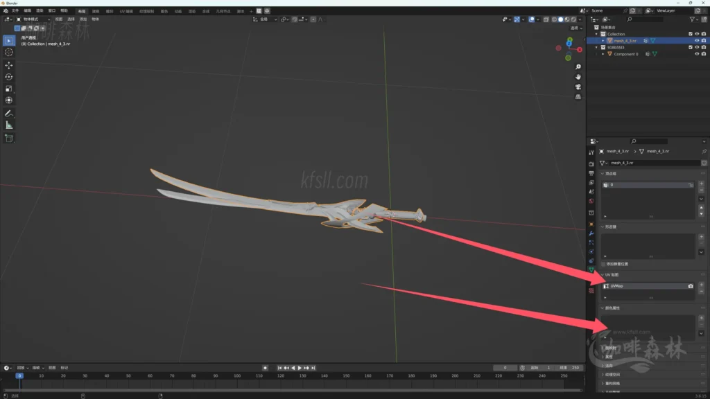
Task: Hide mesh_4_3.nr using its eye icon
Action: tap(697, 41)
